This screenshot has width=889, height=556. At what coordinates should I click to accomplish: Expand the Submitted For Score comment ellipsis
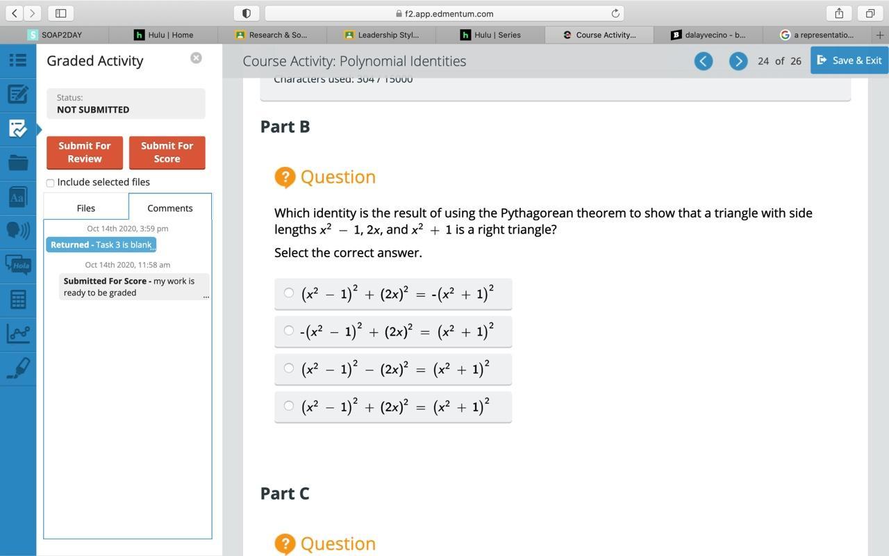206,296
